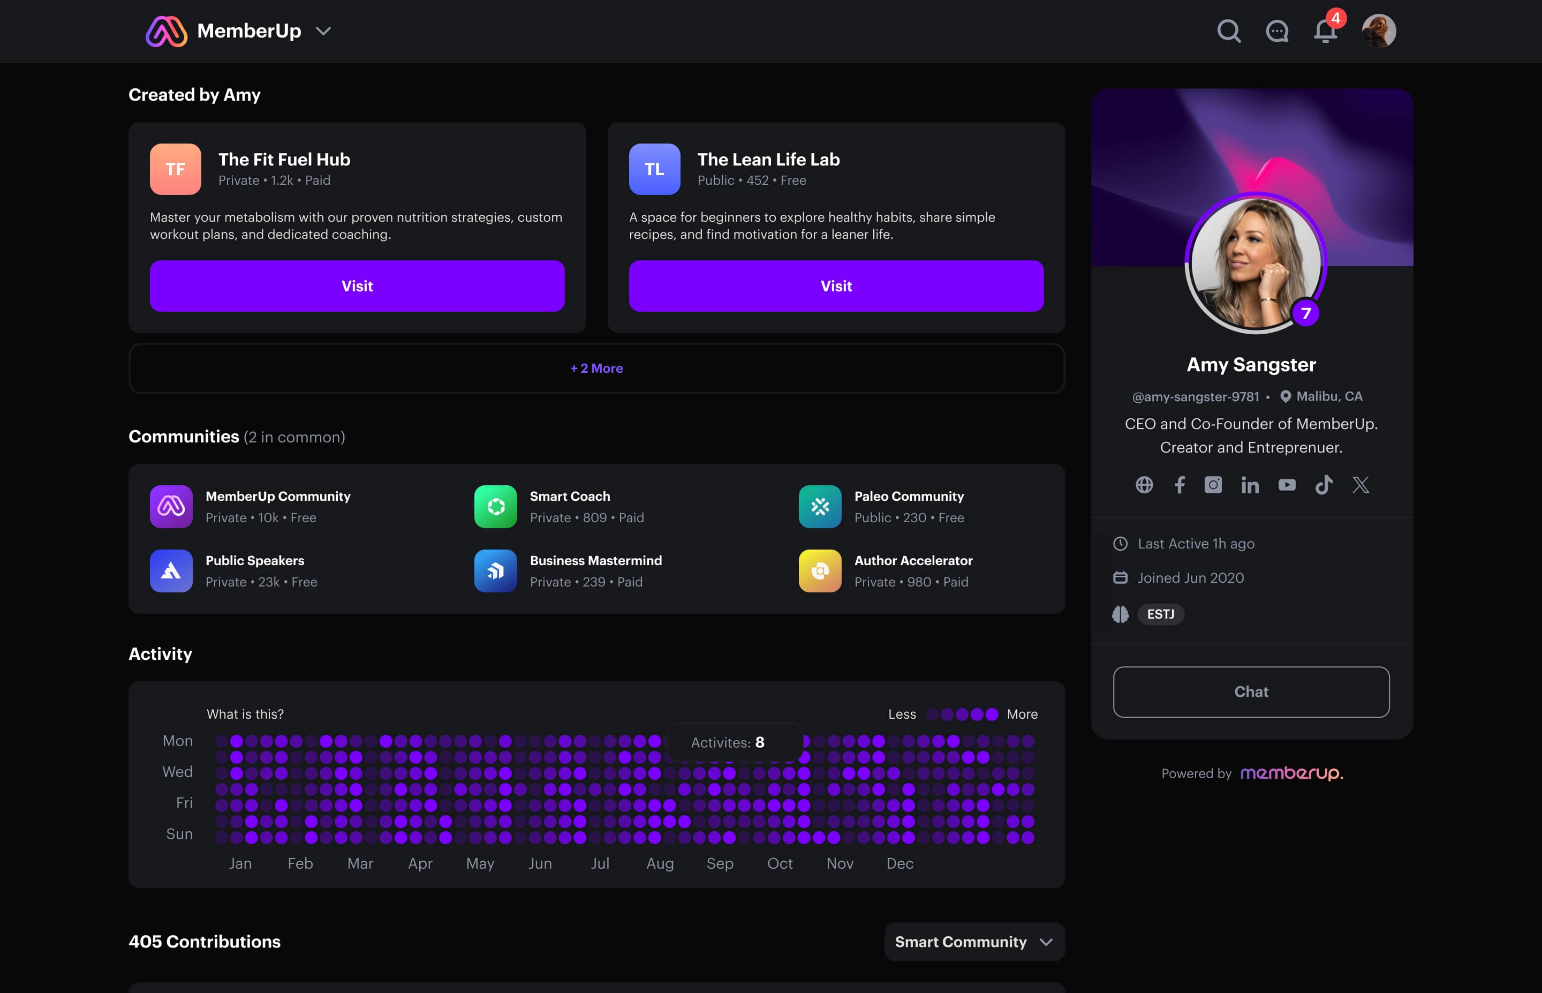The image size is (1542, 993).
Task: Open Amy's YouTube icon
Action: point(1287,485)
